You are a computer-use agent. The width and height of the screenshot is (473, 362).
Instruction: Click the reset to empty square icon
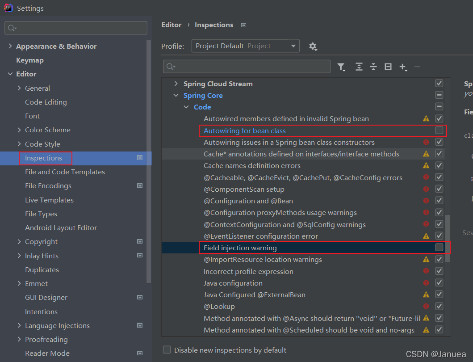[x=388, y=67]
